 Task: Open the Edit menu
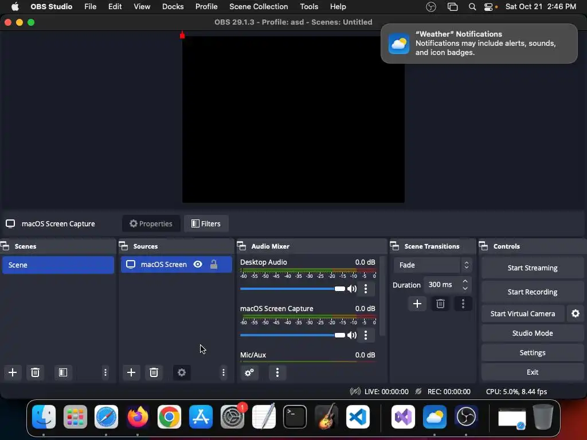coord(115,7)
